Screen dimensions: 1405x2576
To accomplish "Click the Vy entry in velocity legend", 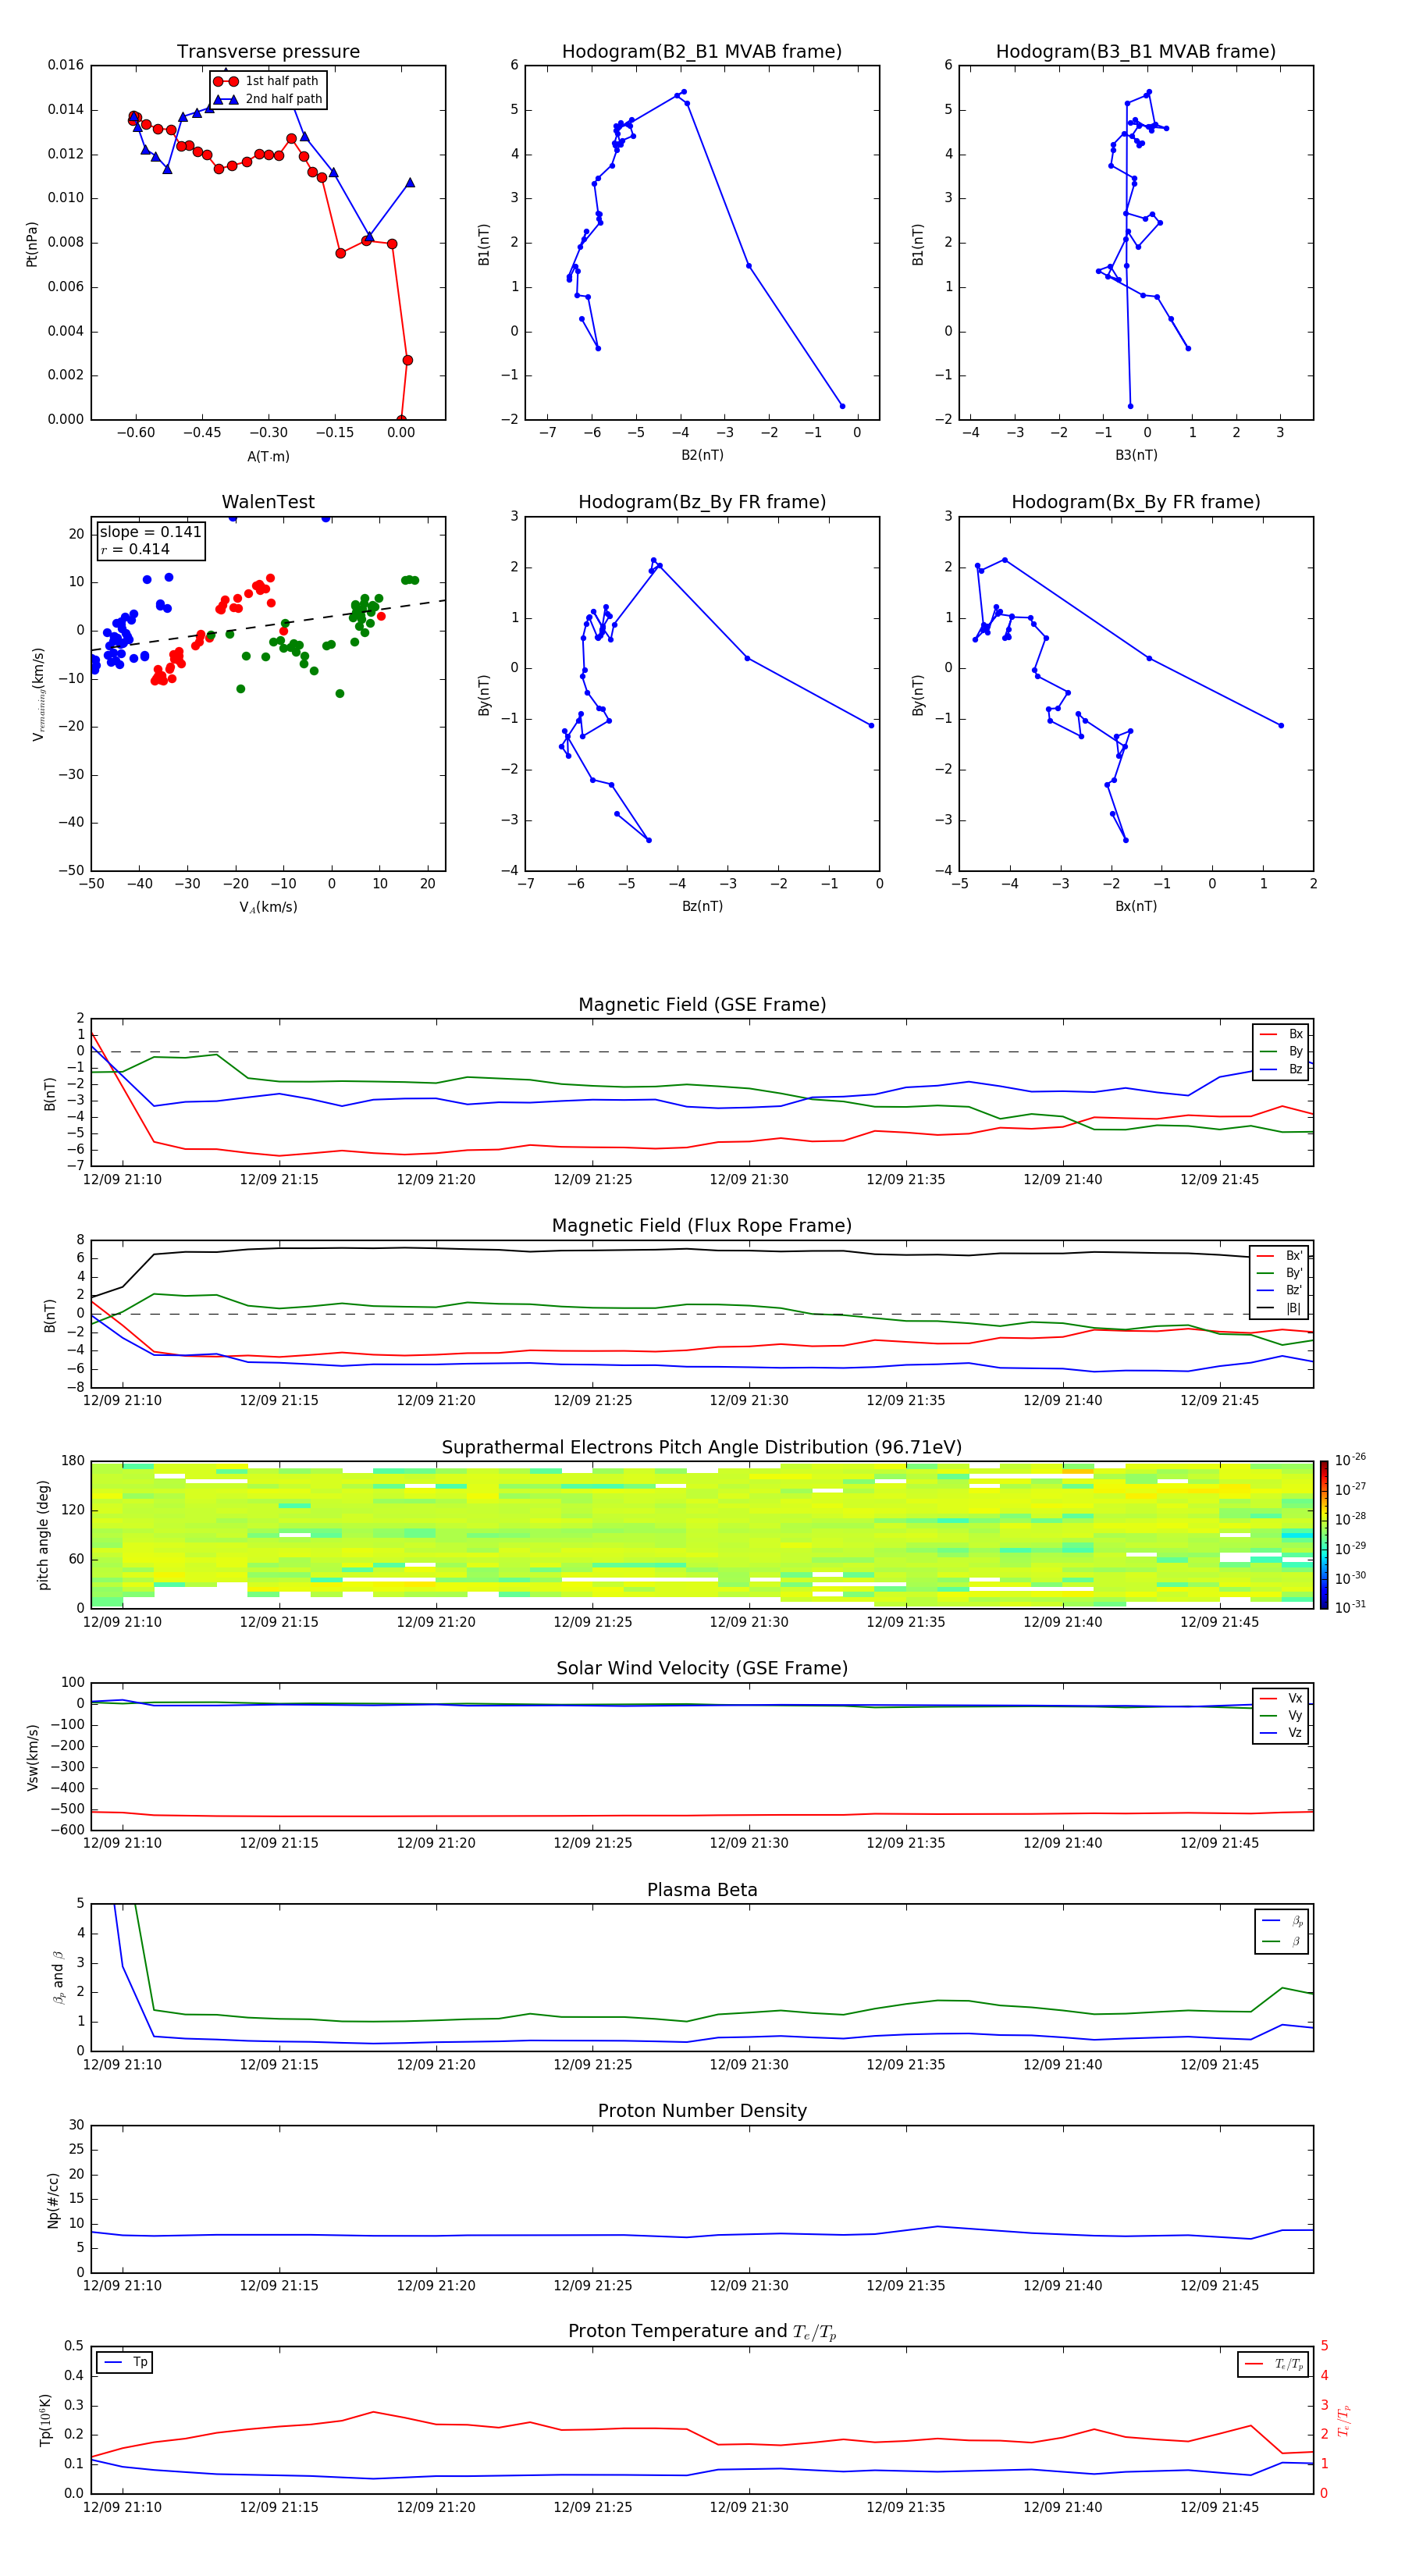I will tap(1282, 1715).
